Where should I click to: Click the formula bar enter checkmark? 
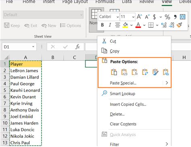click(65, 47)
